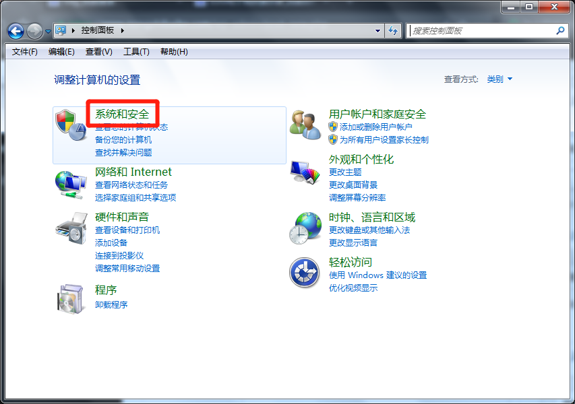Image resolution: width=575 pixels, height=404 pixels.
Task: Close the Control Panel window
Action: click(x=554, y=7)
